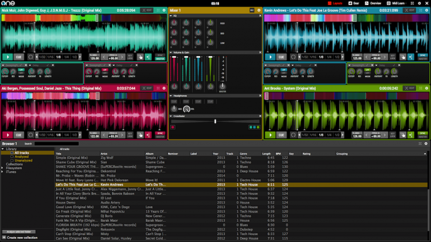Open the Browser 1 settings gear
431x242 pixels.
pos(426,144)
